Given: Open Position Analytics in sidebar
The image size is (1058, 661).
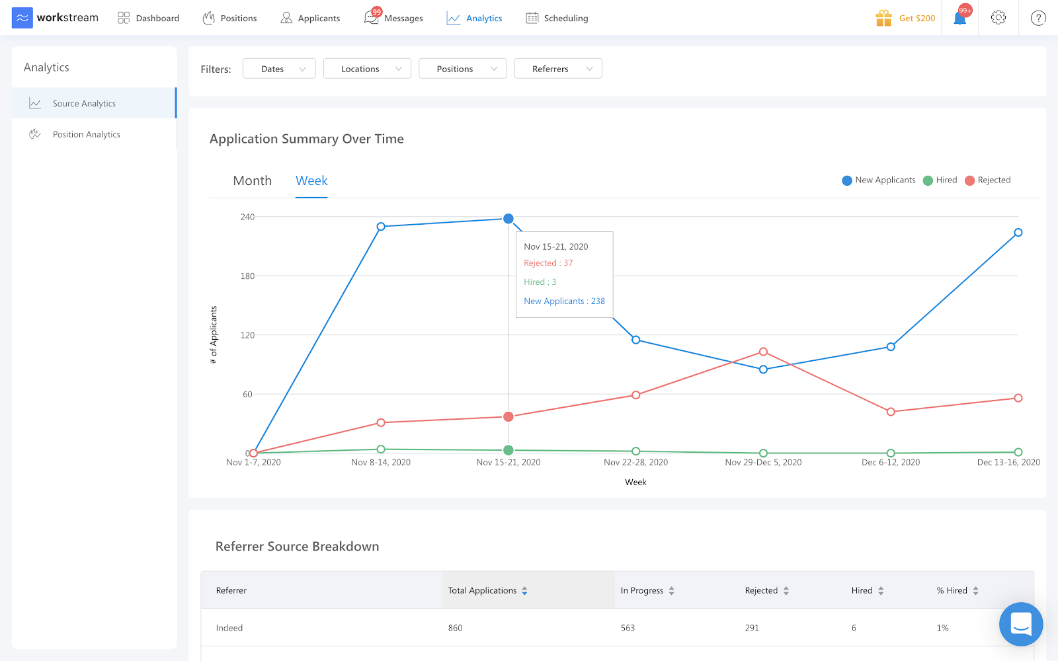Looking at the screenshot, I should (x=86, y=134).
